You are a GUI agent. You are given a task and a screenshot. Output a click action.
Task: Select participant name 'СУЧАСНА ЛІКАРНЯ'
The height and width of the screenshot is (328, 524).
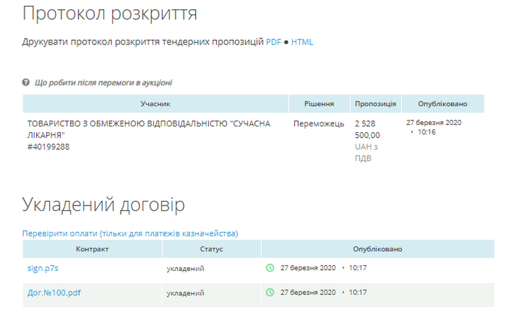click(x=148, y=129)
